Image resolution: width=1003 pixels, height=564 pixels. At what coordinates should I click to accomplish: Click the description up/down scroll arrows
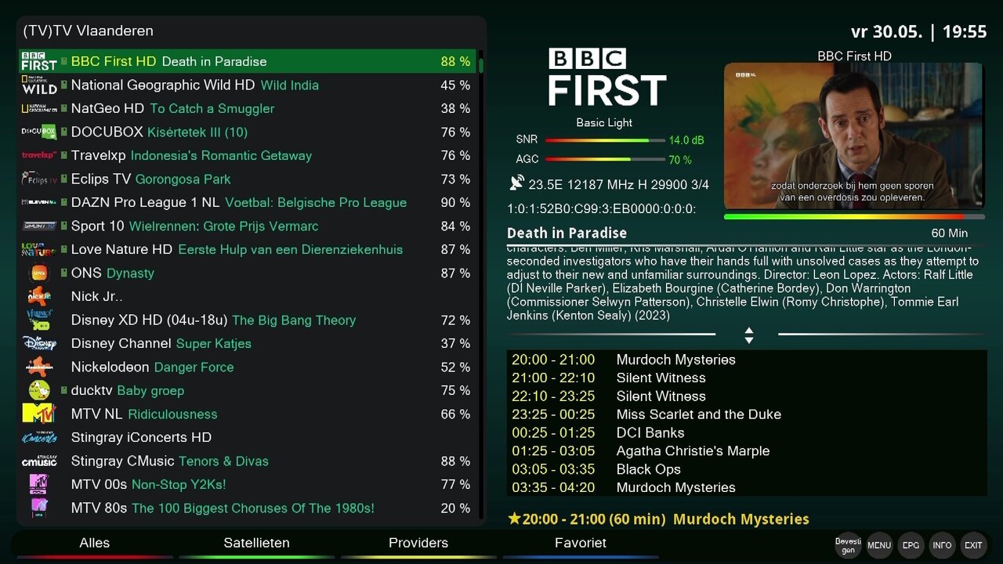coord(748,335)
